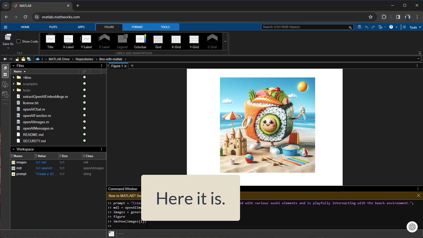Screen dimensions: 423x238
Task: Open the Files panel sidebar icon
Action: tap(5, 68)
